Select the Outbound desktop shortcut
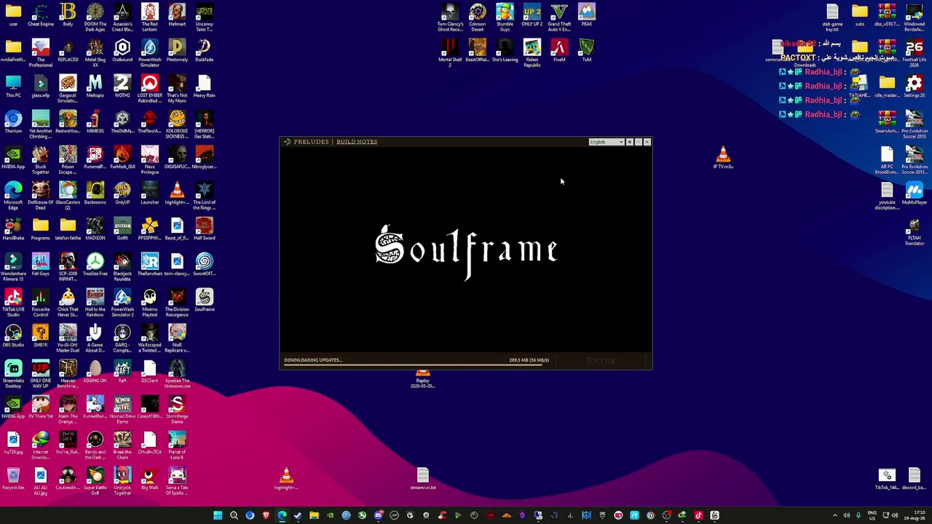The width and height of the screenshot is (932, 524). tap(122, 51)
